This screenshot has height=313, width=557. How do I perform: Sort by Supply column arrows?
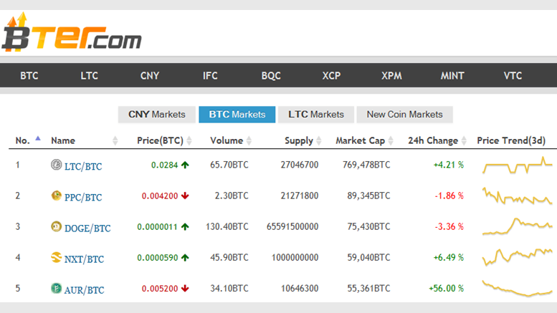(319, 140)
